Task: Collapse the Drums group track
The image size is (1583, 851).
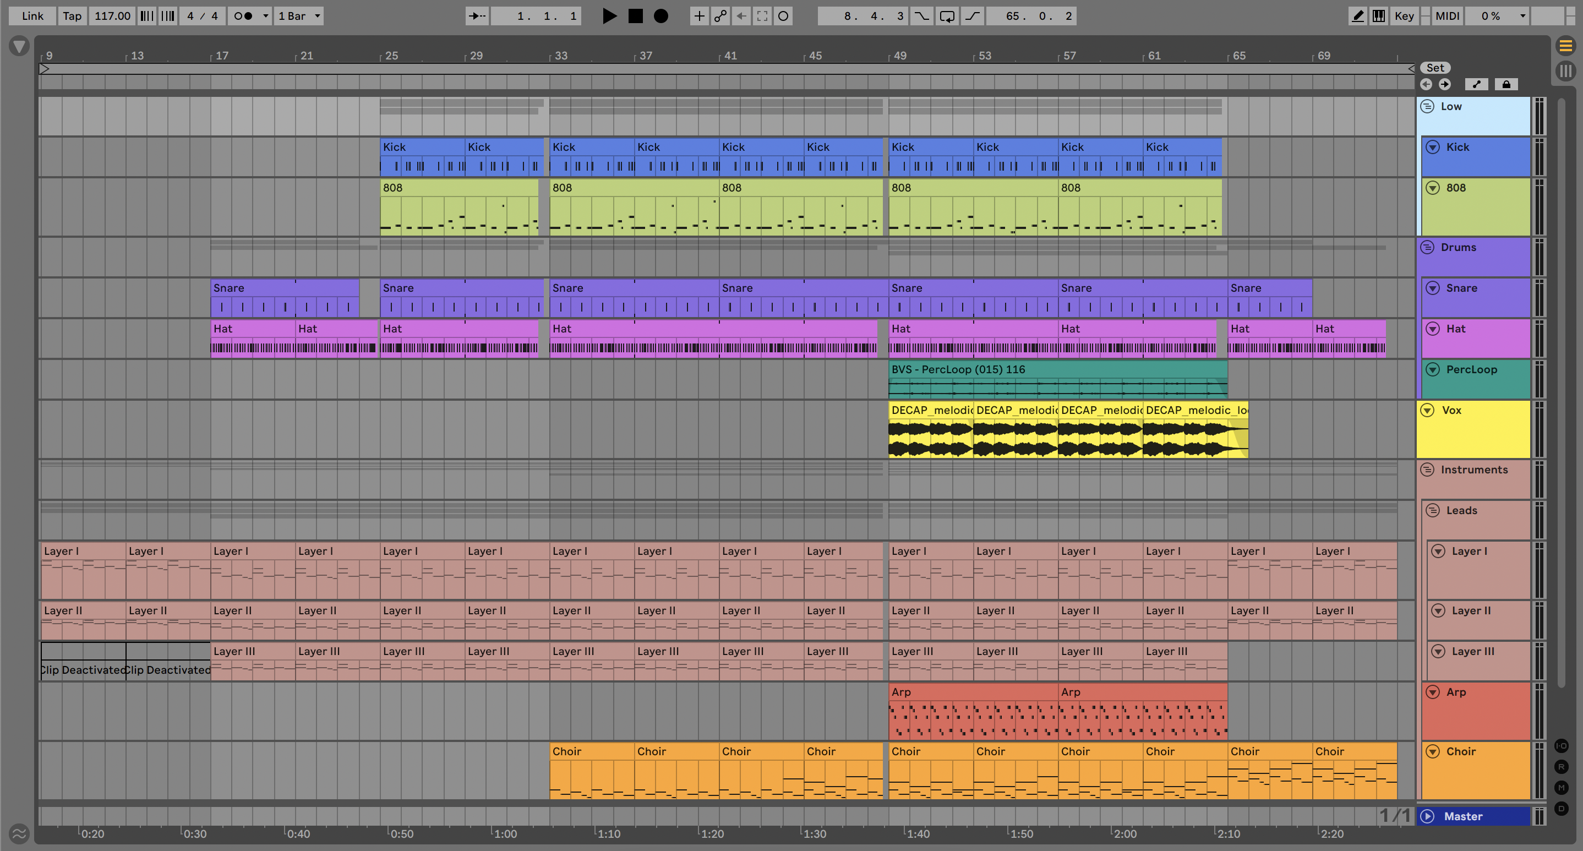Action: click(x=1427, y=247)
